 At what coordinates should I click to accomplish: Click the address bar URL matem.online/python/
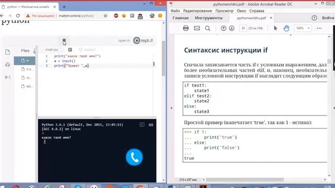76,16
